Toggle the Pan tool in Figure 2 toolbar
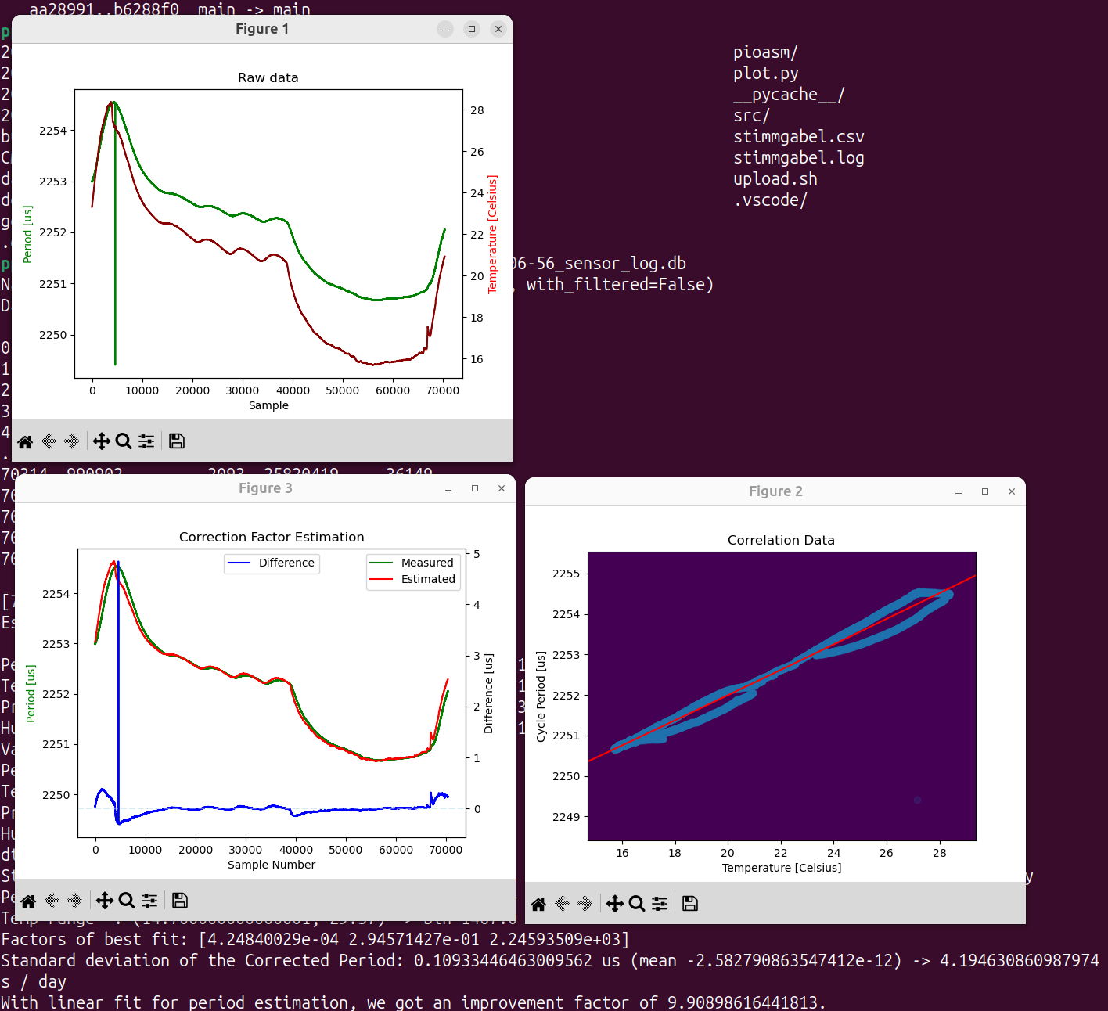1108x1011 pixels. pyautogui.click(x=614, y=904)
